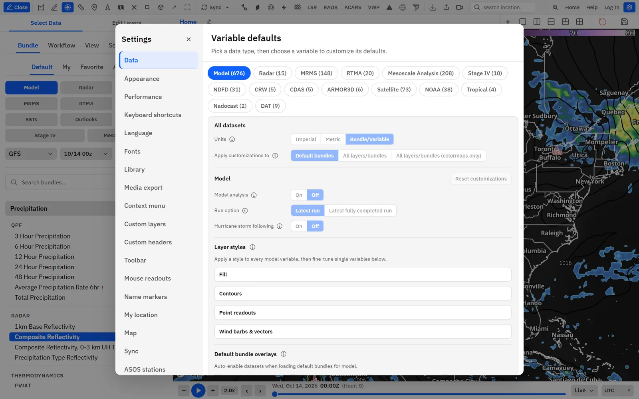Open the video camera record icon
Image resolution: width=639 pixels, height=399 pixels.
[459, 7]
